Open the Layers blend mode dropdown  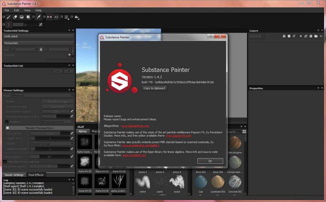(257, 36)
